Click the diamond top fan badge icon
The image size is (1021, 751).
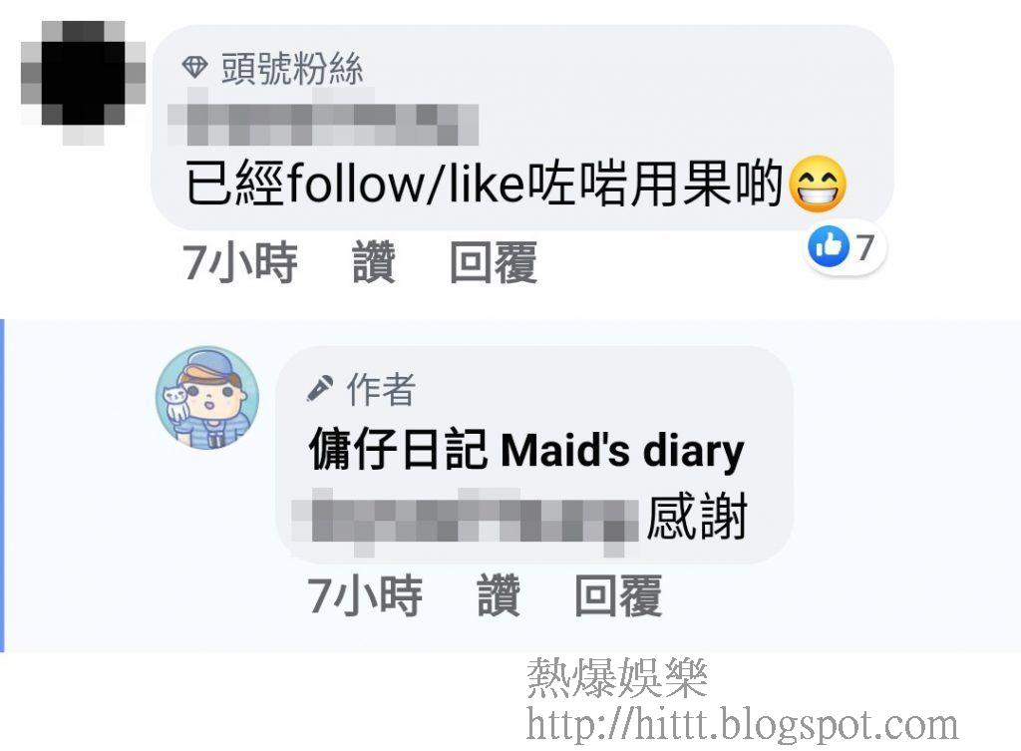194,66
